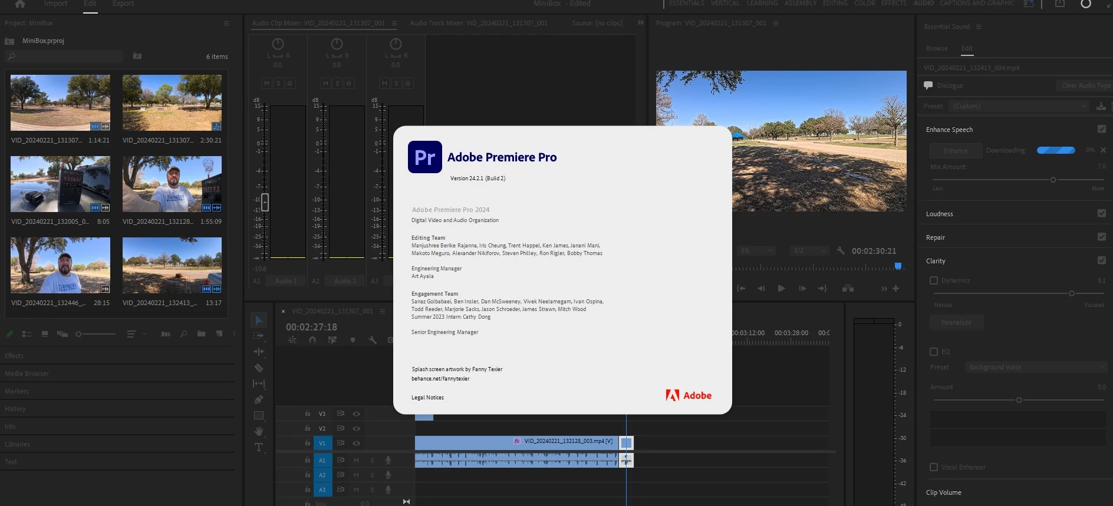Select the Razor tool
This screenshot has height=506, width=1113.
[258, 368]
